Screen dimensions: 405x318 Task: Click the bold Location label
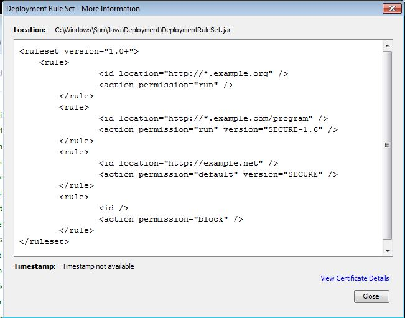click(x=30, y=30)
